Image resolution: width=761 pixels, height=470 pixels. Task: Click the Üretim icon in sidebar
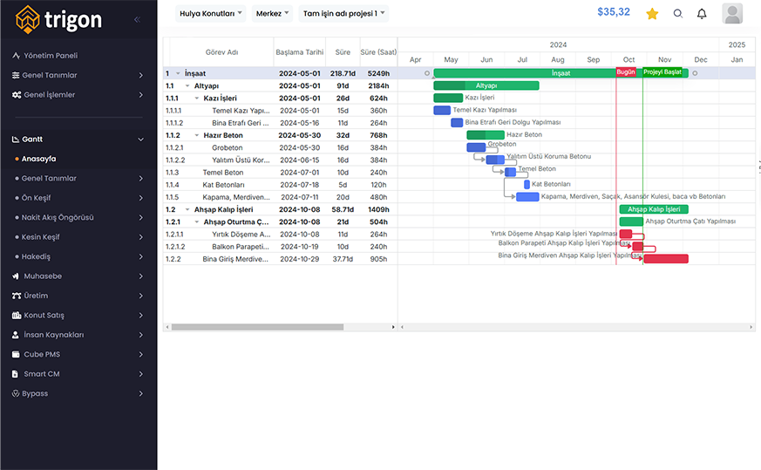17,296
